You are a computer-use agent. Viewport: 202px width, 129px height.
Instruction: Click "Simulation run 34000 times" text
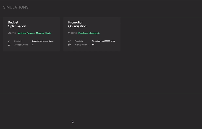click(x=42, y=41)
